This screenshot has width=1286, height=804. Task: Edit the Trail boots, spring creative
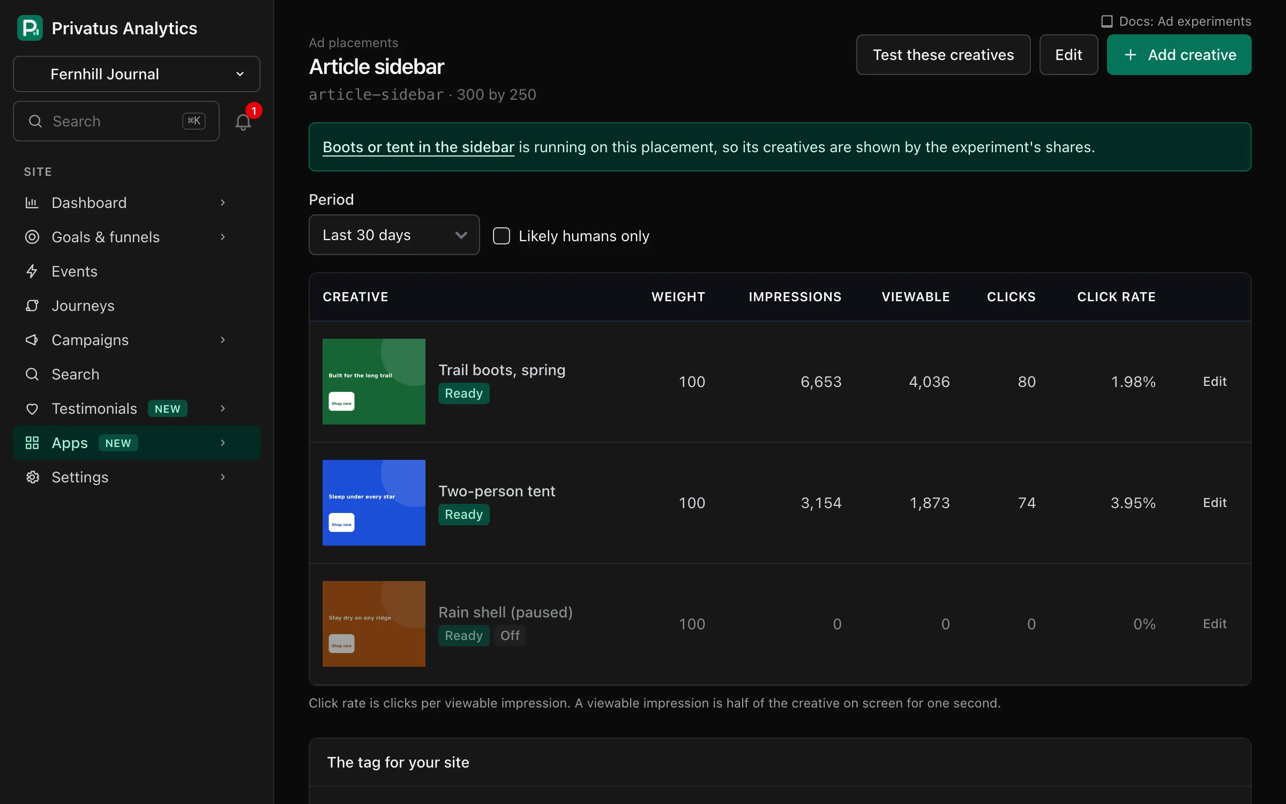1215,382
